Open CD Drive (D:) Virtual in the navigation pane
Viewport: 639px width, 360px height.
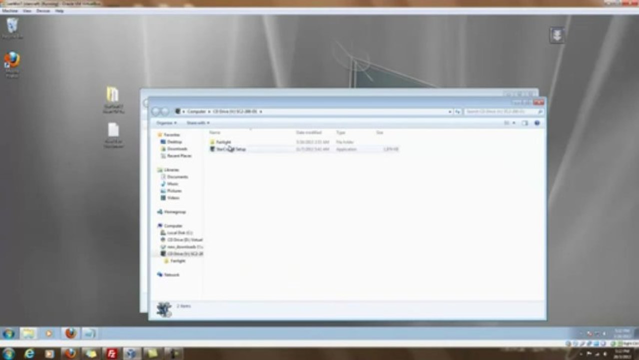click(x=181, y=240)
